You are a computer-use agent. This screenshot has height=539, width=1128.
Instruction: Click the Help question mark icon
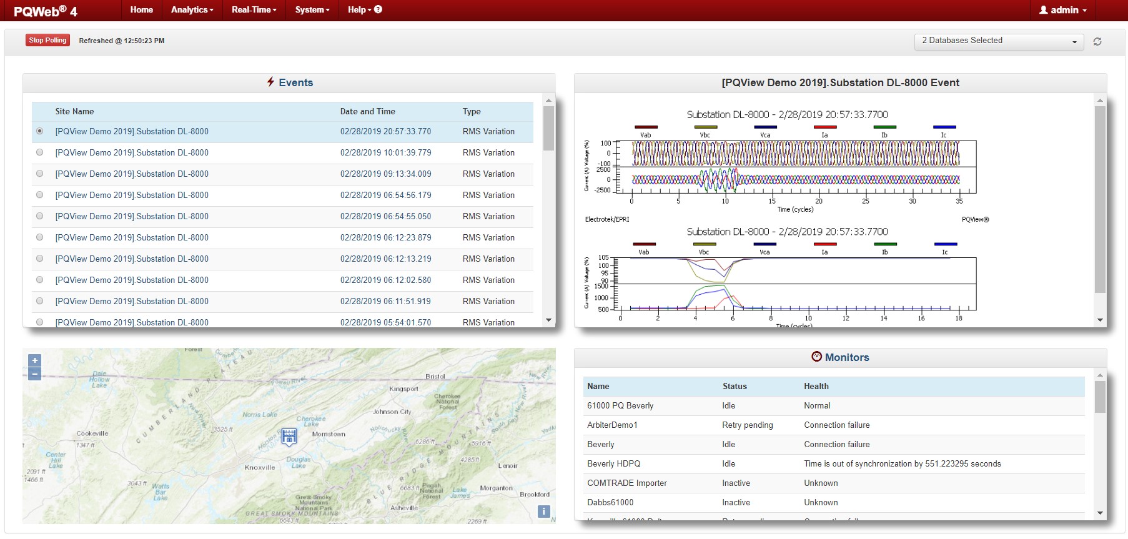coord(378,9)
